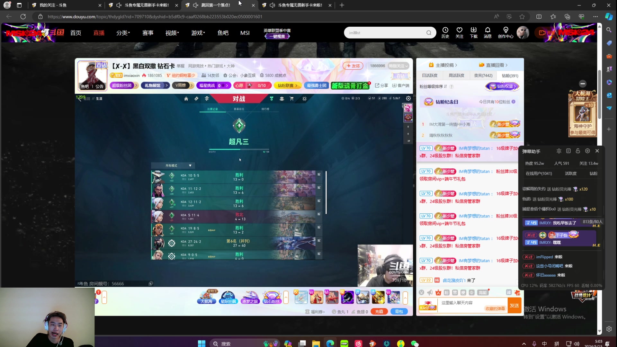Open the 鱼吧 navigation item
The image size is (617, 347).
point(223,33)
